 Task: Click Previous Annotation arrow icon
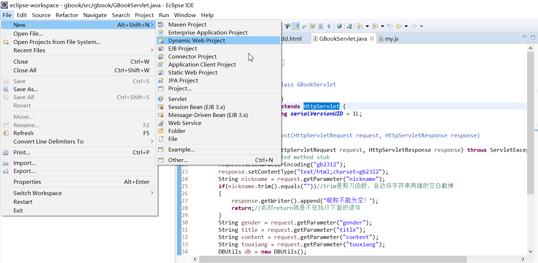[375, 26]
